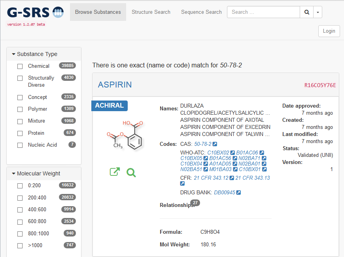Open external icon next to 21 CFR 343.12
The image size is (344, 257).
(232, 178)
